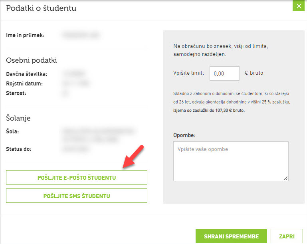Click the Zapri button
Image resolution: width=307 pixels, height=244 pixels.
tap(287, 236)
